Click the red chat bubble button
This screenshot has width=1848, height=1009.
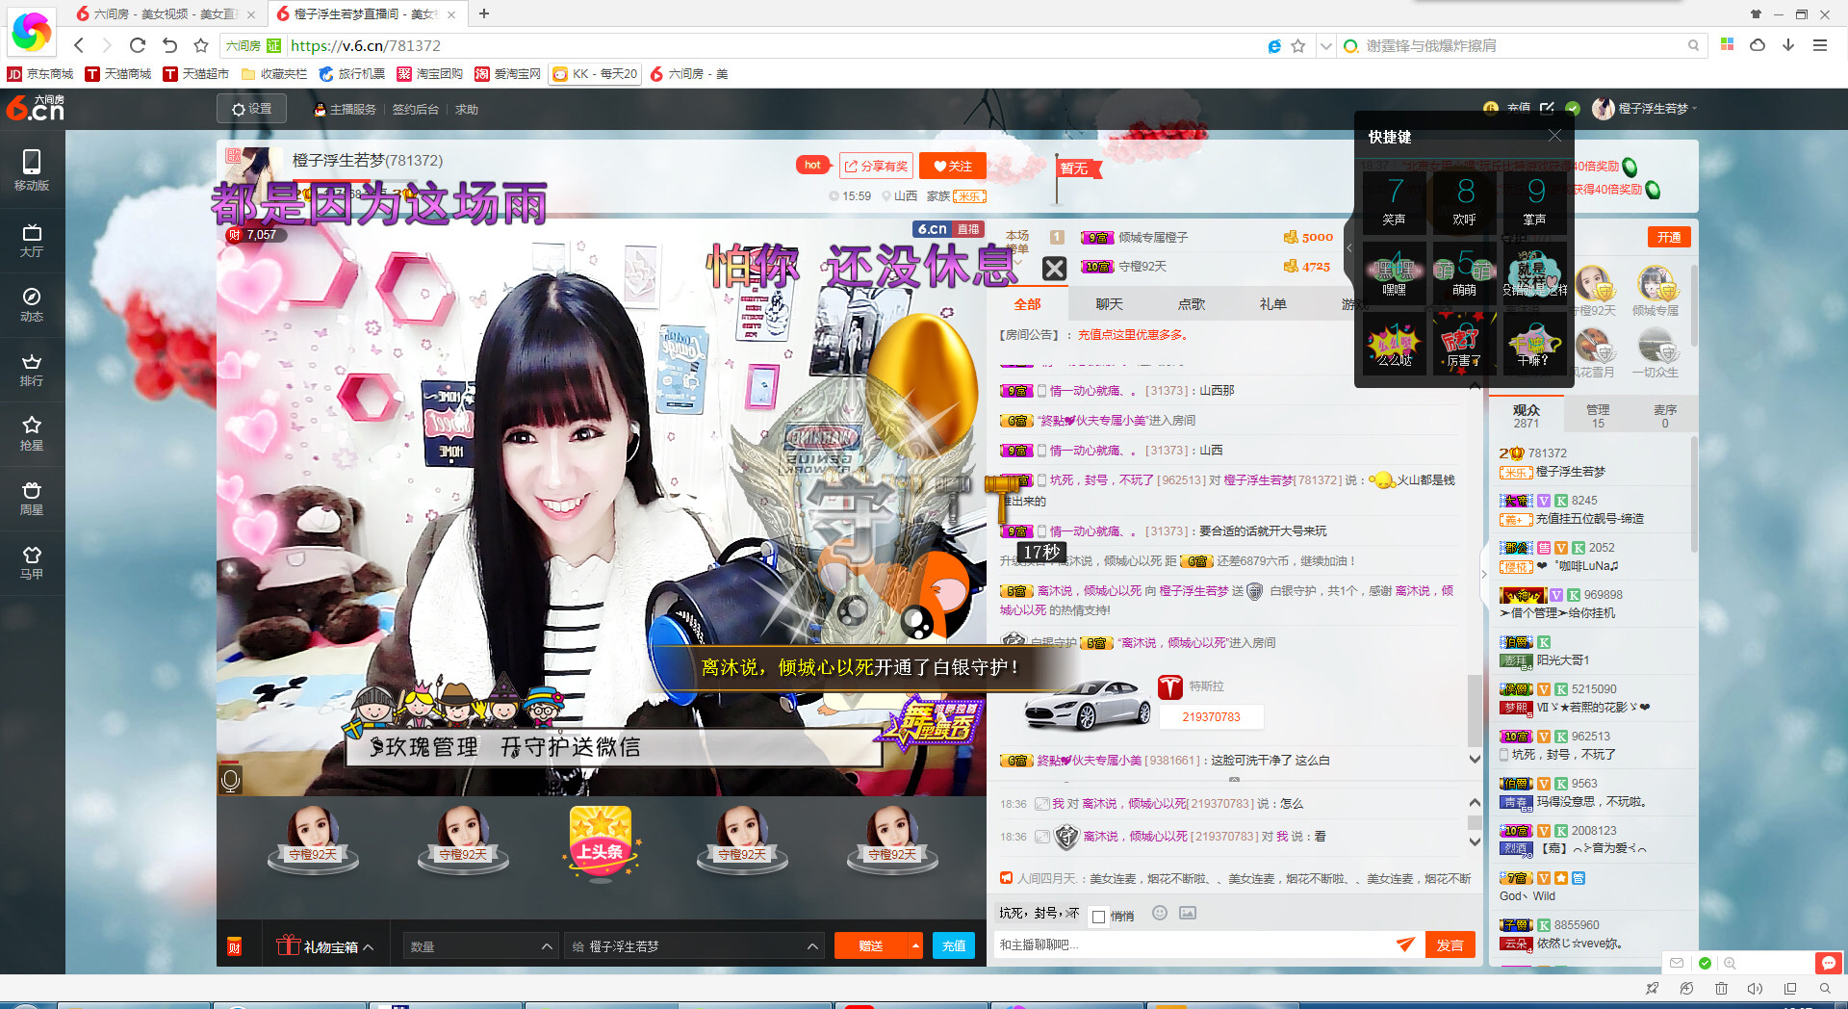pos(1828,963)
